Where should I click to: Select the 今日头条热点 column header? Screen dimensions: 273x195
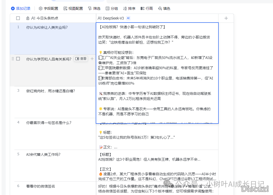tap(53, 18)
